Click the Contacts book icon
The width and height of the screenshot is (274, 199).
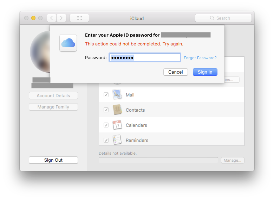(117, 110)
